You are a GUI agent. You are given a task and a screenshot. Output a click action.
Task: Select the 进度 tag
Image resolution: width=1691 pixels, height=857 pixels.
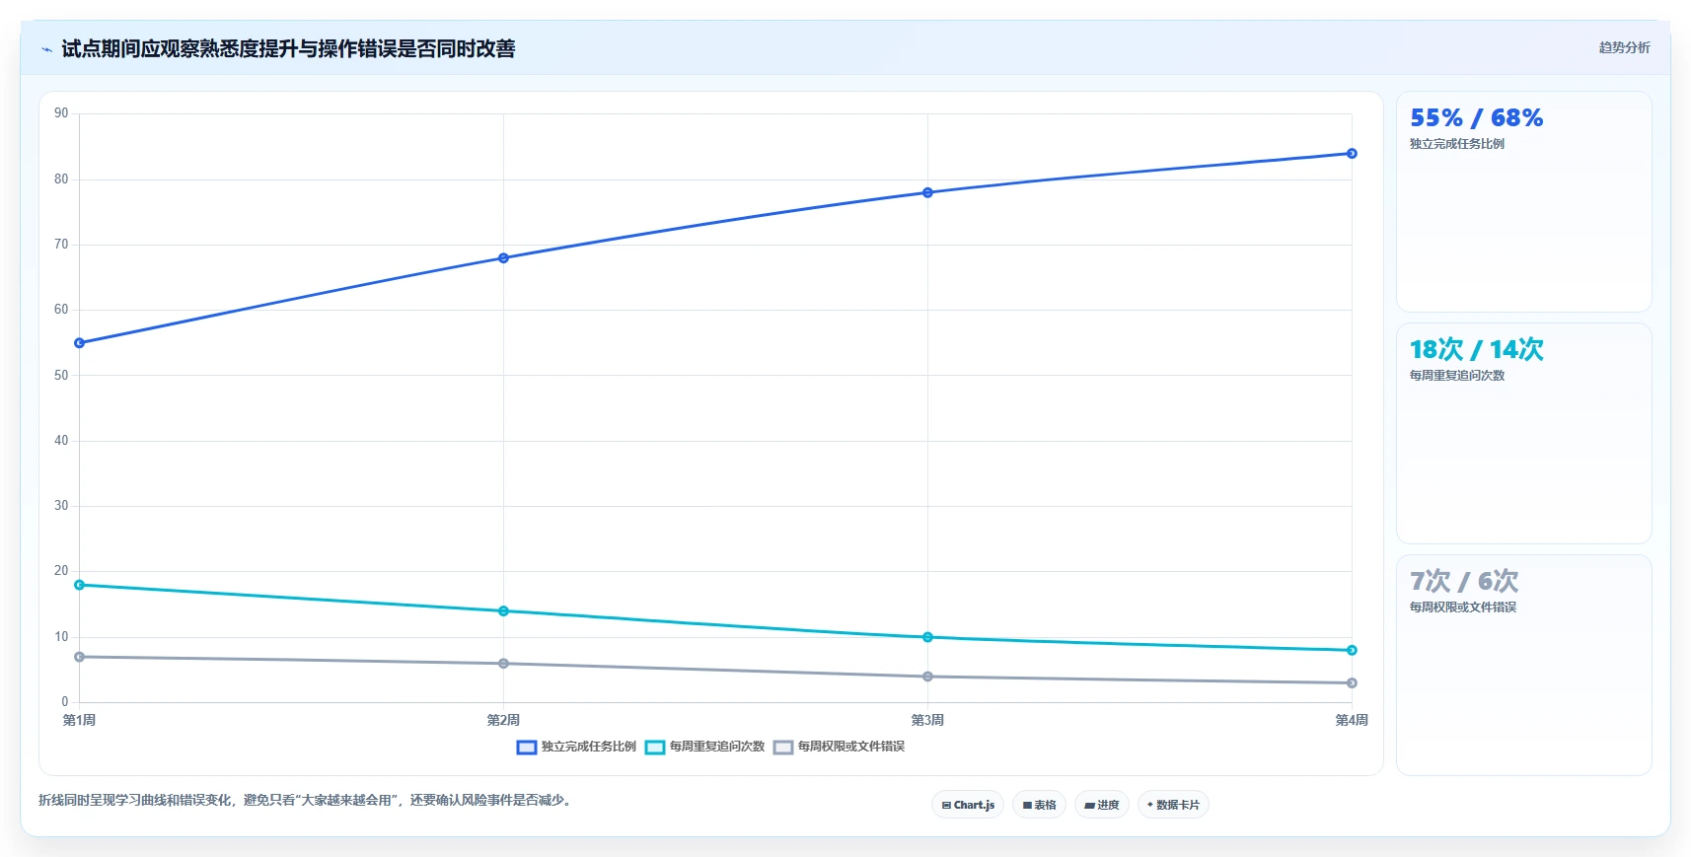[x=1102, y=805]
